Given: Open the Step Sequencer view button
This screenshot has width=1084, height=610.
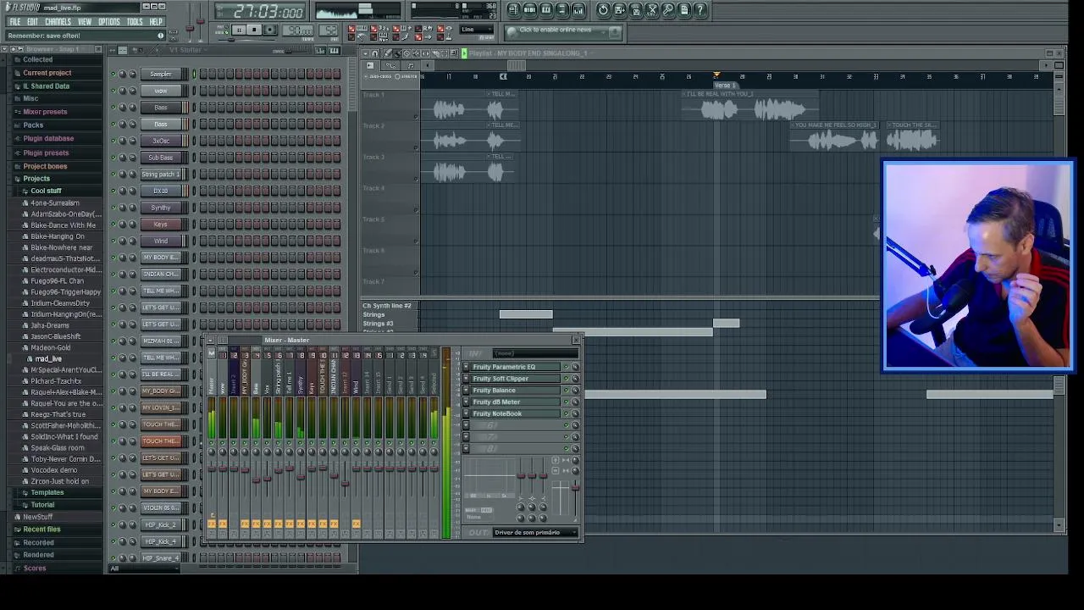Looking at the screenshot, I should click(x=530, y=9).
